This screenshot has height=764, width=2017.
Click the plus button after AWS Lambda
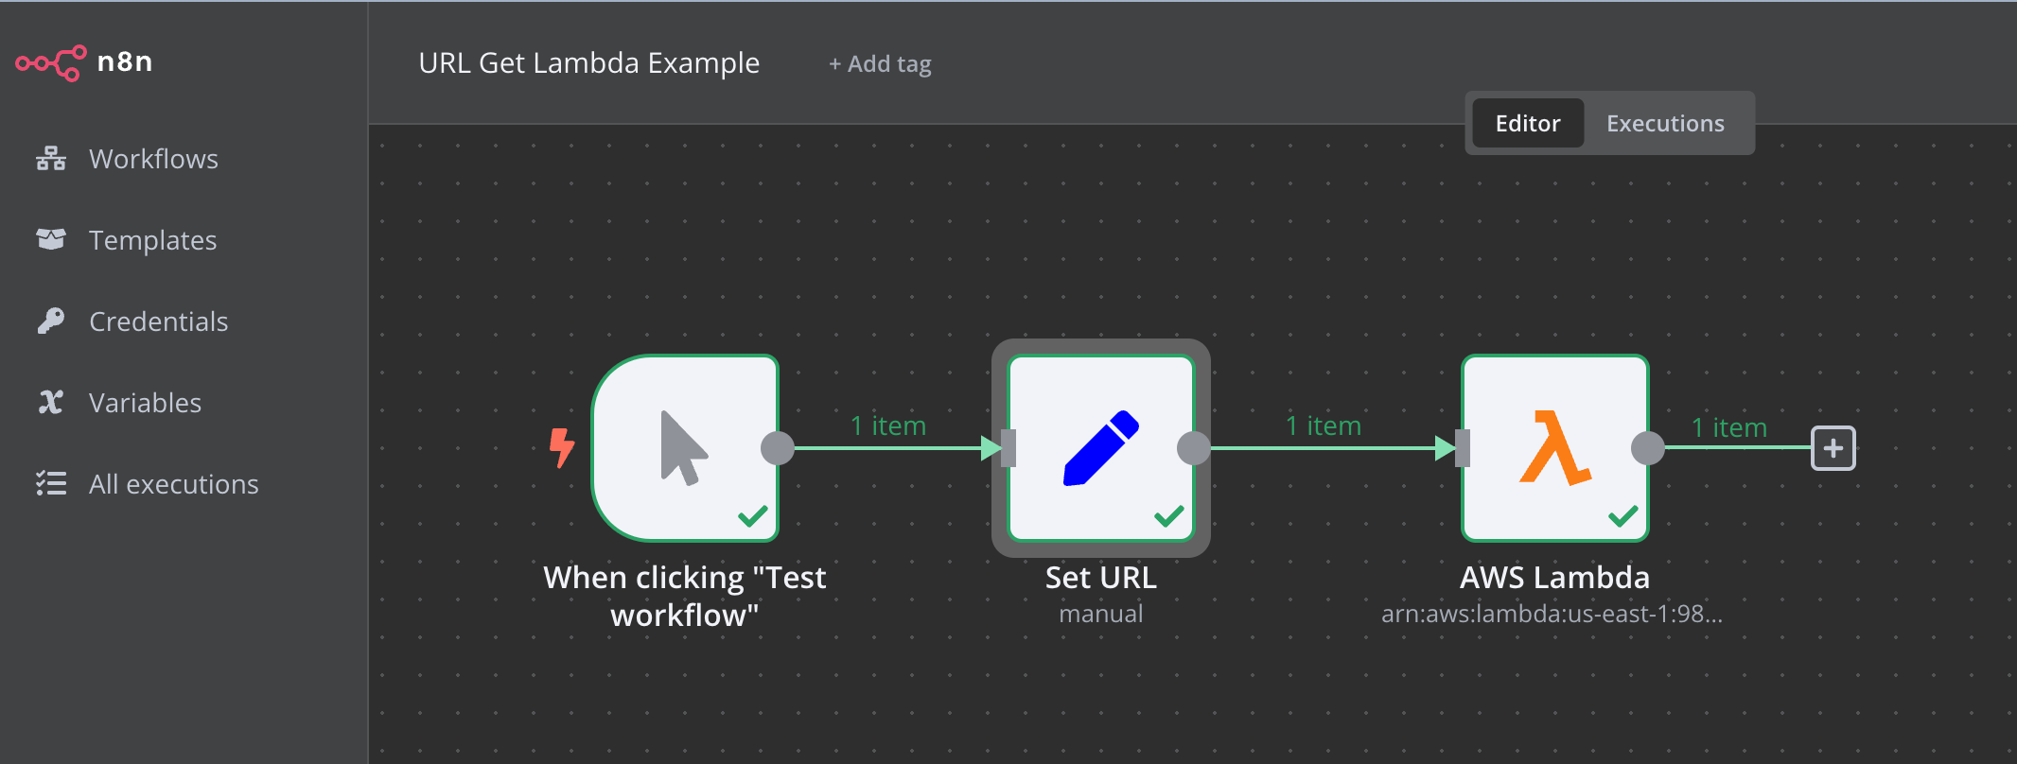click(1833, 448)
